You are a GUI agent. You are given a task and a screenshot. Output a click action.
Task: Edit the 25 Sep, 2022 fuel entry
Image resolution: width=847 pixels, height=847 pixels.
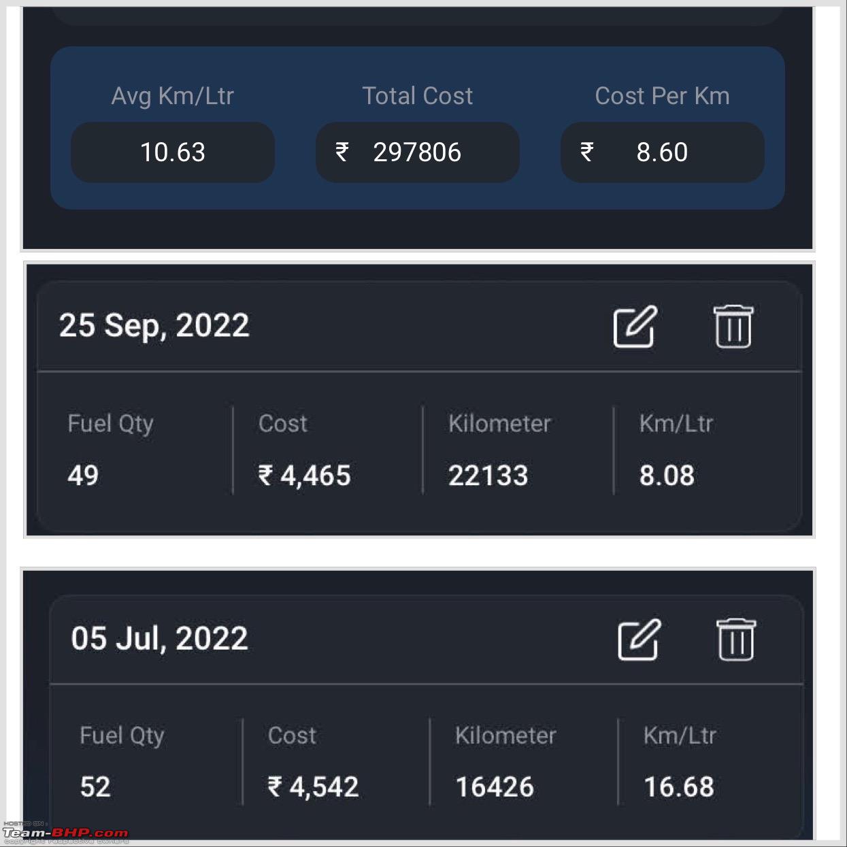[635, 327]
